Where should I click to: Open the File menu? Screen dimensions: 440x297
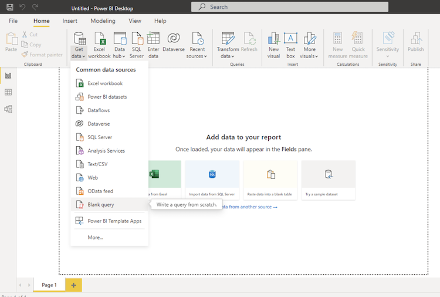[13, 21]
